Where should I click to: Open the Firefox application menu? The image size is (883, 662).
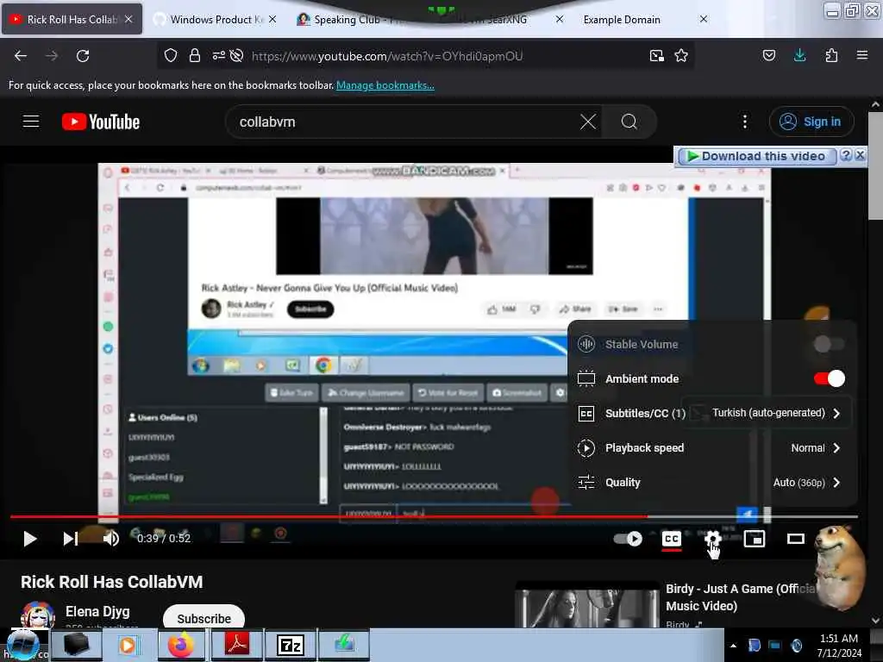pos(862,56)
